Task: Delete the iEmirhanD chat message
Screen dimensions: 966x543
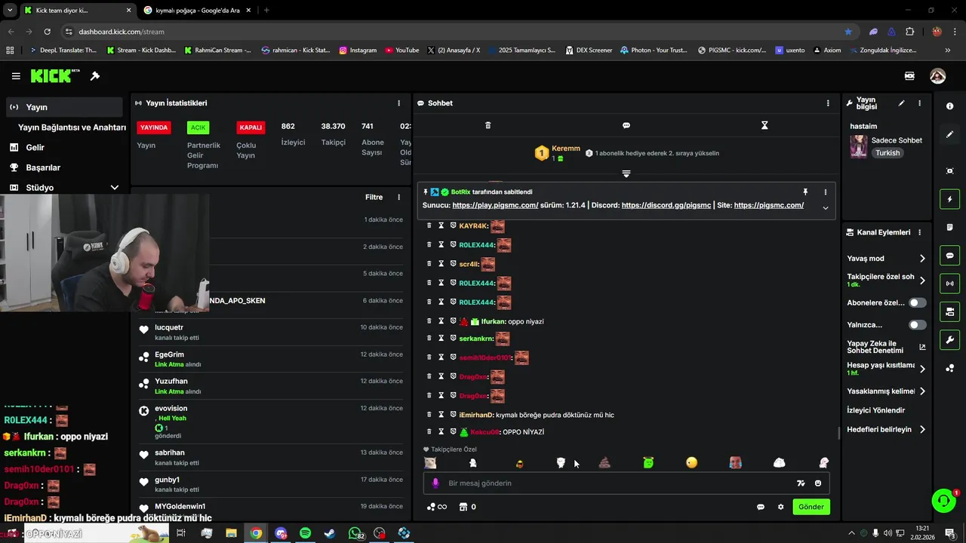Action: 429,415
